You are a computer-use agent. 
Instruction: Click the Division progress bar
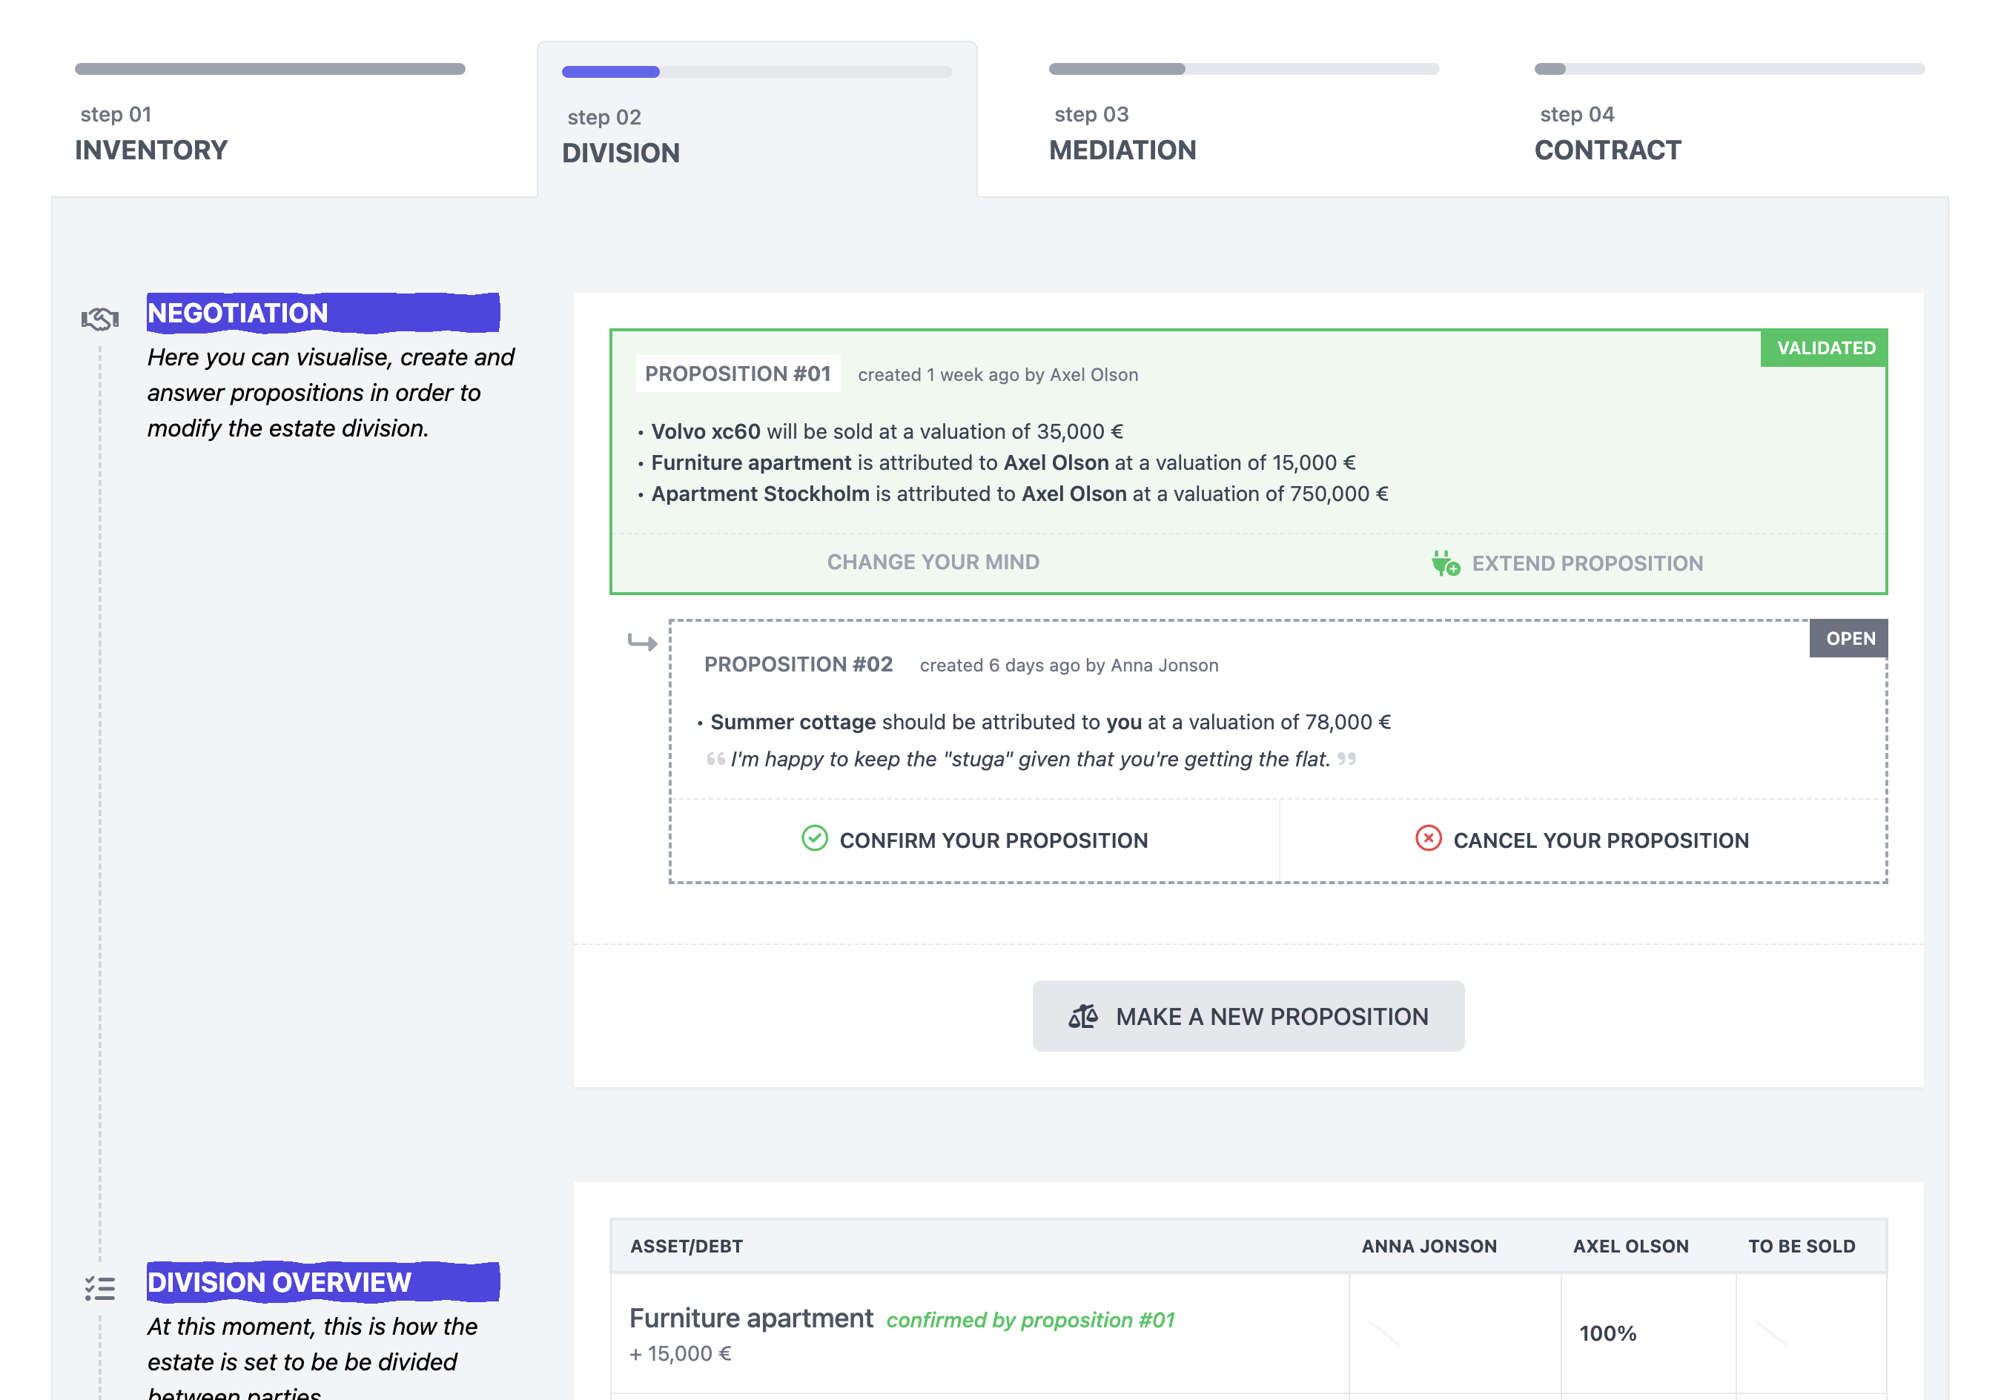(x=757, y=72)
